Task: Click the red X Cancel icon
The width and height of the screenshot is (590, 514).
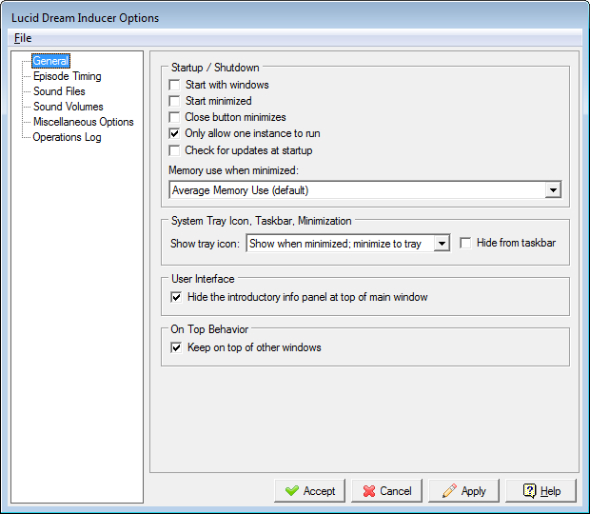Action: pos(365,491)
